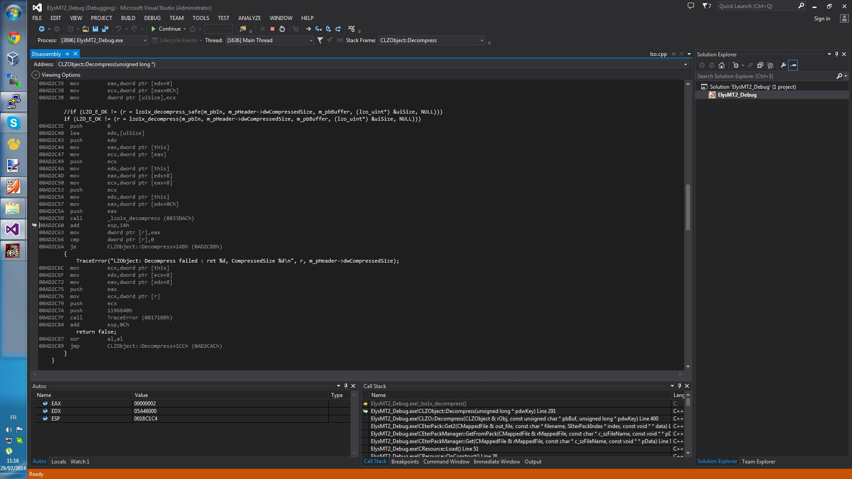This screenshot has width=852, height=479.
Task: Save the current file via toolbar
Action: 95,29
